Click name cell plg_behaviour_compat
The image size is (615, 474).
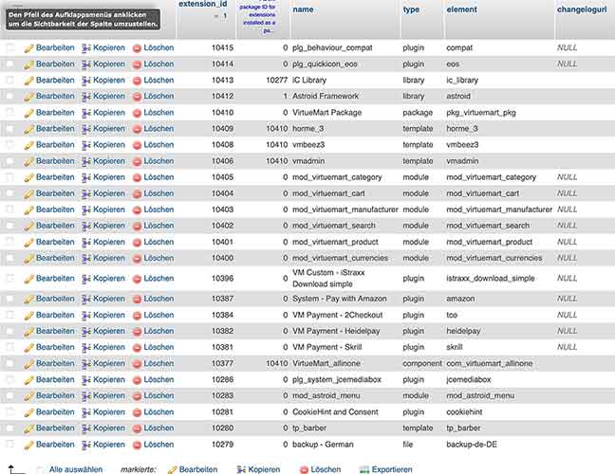(332, 47)
